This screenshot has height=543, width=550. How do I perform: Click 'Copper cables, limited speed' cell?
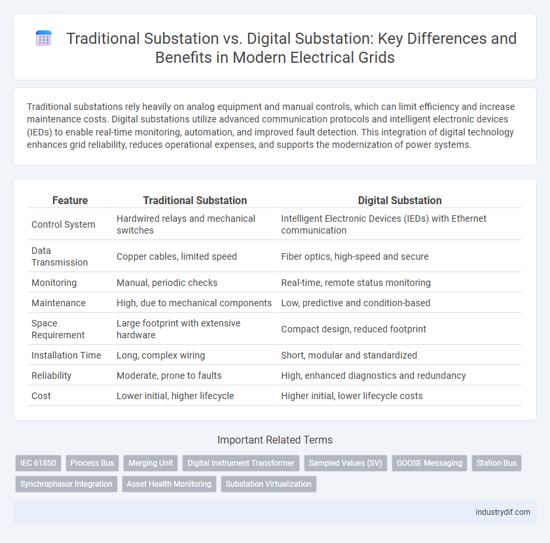(x=194, y=256)
